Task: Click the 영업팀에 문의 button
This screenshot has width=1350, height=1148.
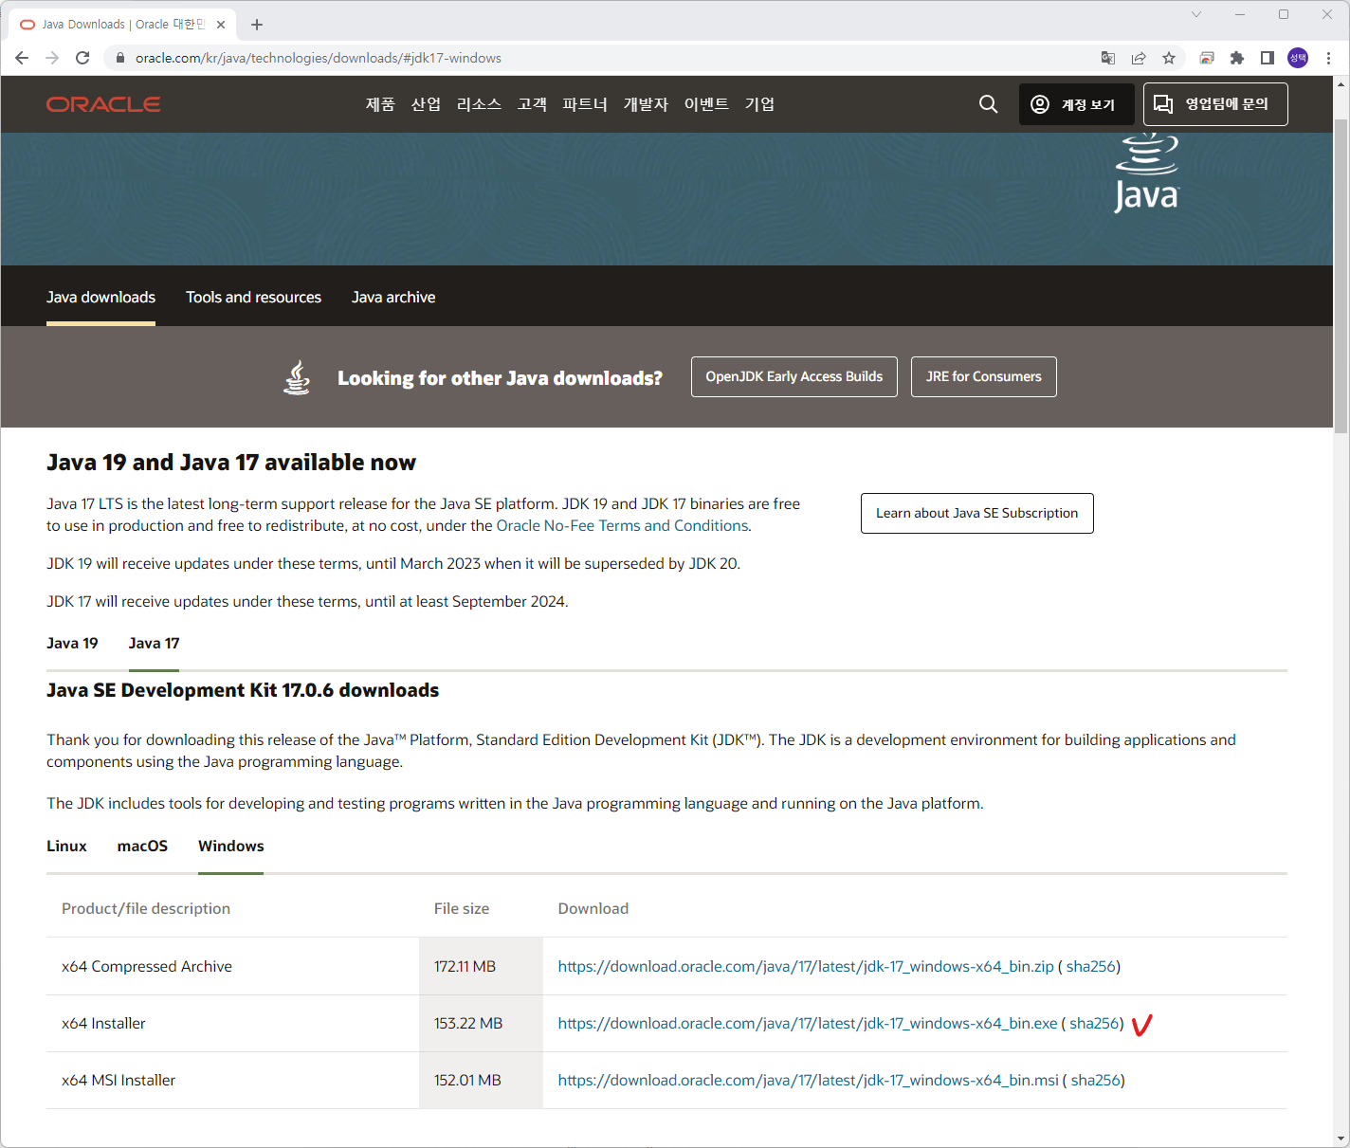Action: click(1215, 104)
